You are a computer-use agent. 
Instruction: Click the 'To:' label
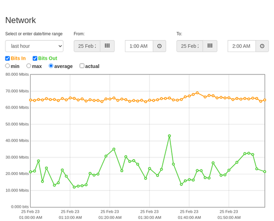pos(179,34)
